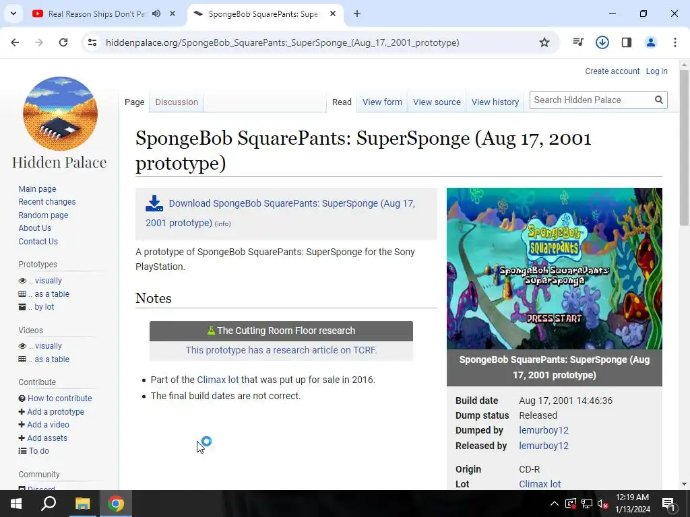
Task: Click the blue download icon
Action: [154, 204]
